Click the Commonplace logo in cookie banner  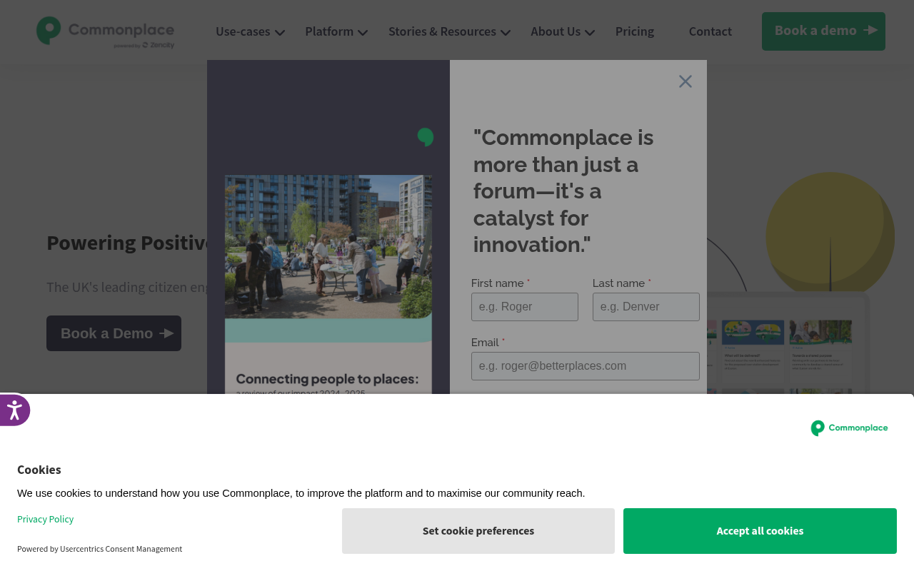click(x=849, y=428)
